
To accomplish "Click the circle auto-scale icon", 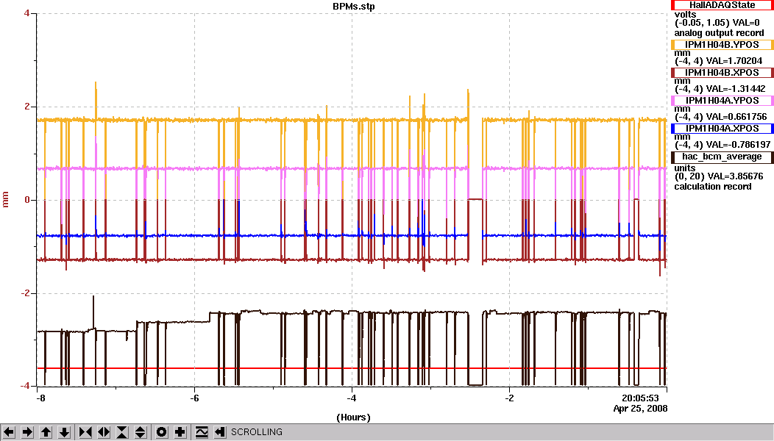I will pos(161,432).
